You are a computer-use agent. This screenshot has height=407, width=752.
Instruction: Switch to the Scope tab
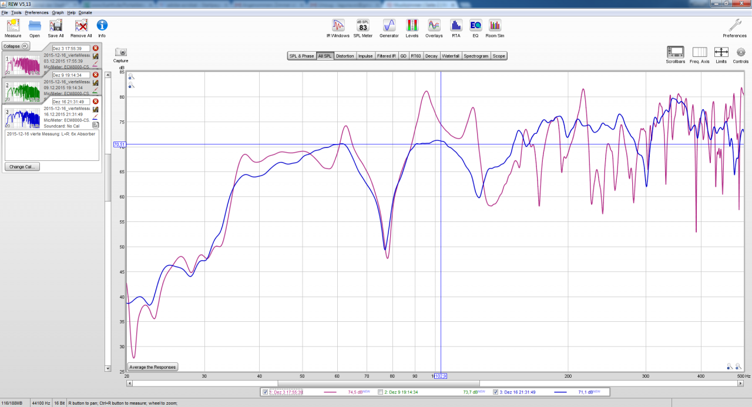point(499,56)
